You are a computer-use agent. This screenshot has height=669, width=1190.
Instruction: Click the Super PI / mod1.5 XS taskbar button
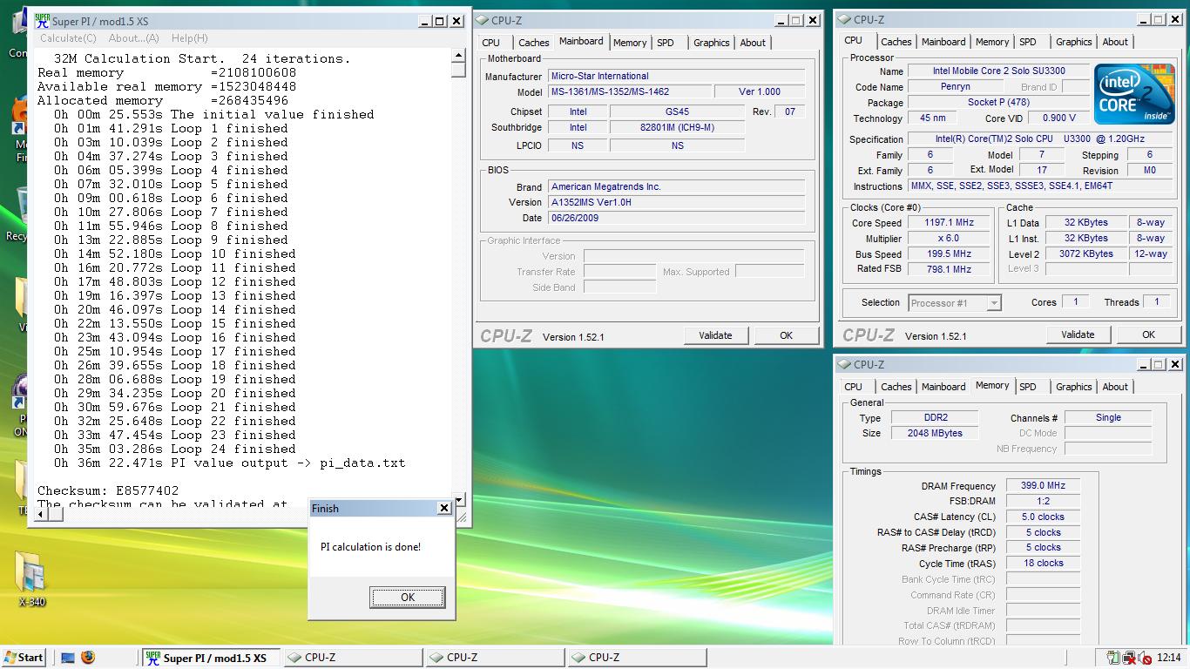point(210,658)
